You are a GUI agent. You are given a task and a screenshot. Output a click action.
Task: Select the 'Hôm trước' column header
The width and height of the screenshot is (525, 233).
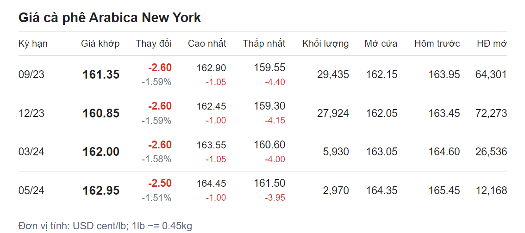click(x=437, y=44)
